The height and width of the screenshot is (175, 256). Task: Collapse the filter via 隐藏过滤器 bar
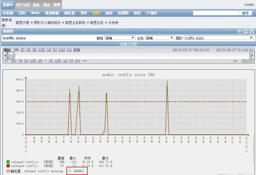(128, 44)
